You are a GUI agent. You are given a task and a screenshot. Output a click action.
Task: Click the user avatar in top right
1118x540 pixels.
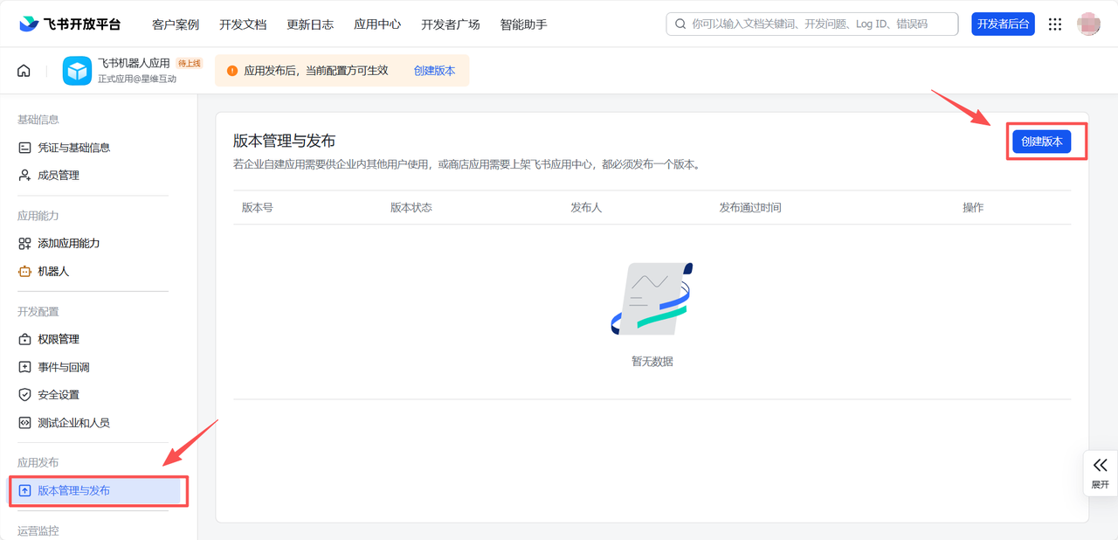(1088, 24)
